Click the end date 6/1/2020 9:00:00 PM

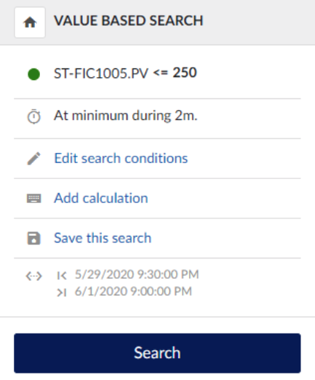pos(133,291)
